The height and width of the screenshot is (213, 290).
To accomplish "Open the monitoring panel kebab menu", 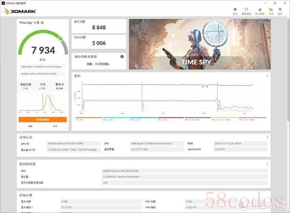I will (267, 76).
